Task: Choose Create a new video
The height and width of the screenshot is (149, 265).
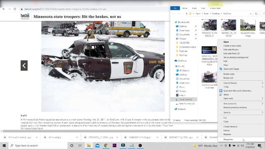Action: (x=232, y=46)
